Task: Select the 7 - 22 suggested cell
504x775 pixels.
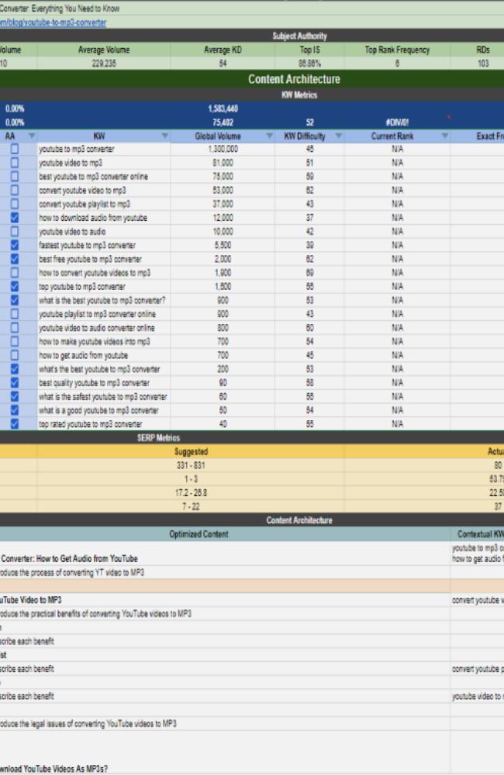Action: 191,506
